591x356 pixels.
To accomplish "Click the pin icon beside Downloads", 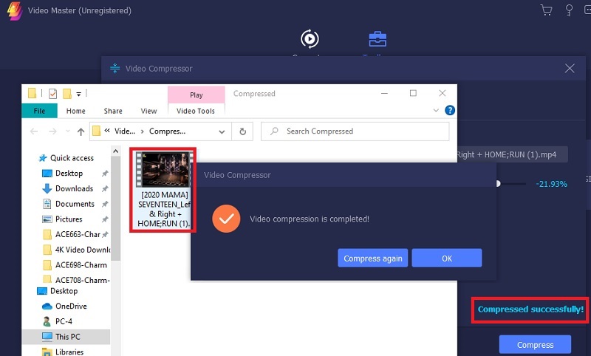I will (x=105, y=188).
